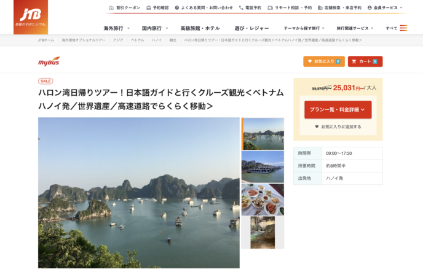The width and height of the screenshot is (423, 272).
Task: Click the 電話予約 phone icon link
Action: [x=250, y=8]
